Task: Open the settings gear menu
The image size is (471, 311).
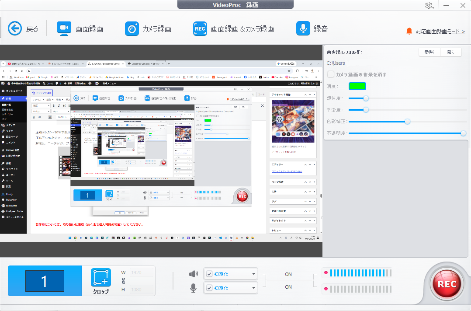Action: tap(429, 5)
